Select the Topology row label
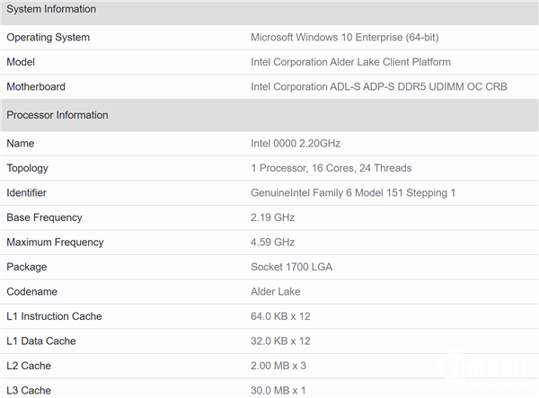This screenshot has width=539, height=398. [27, 168]
